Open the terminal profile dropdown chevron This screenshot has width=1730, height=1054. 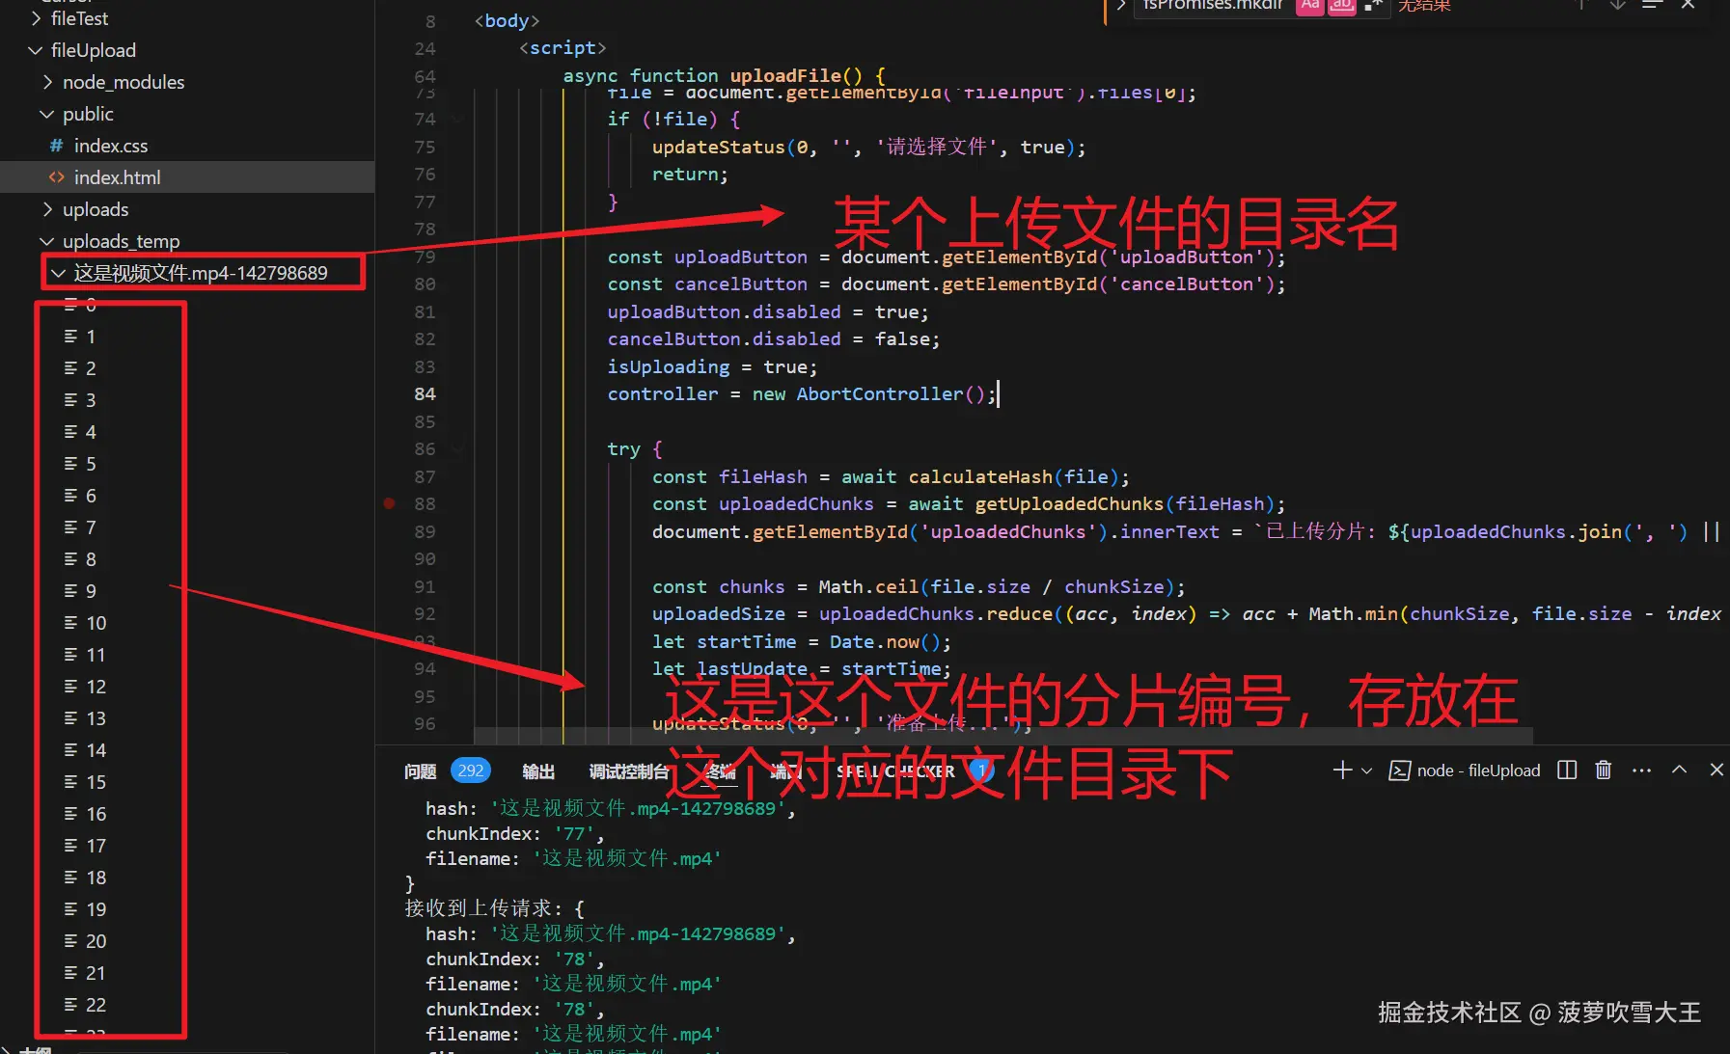pos(1366,770)
